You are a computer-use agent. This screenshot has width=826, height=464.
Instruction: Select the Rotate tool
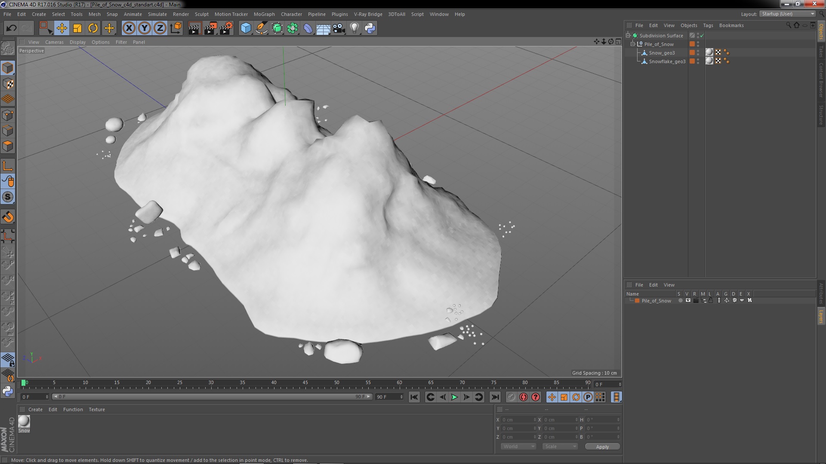(93, 28)
